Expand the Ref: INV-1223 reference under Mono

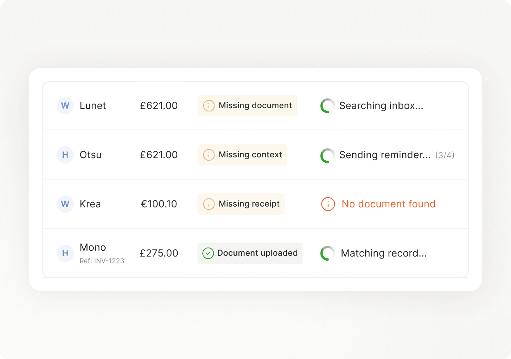pyautogui.click(x=101, y=261)
